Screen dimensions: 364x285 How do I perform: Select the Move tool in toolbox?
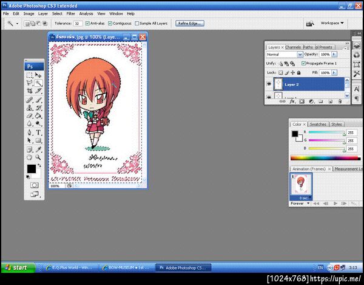(x=38, y=75)
